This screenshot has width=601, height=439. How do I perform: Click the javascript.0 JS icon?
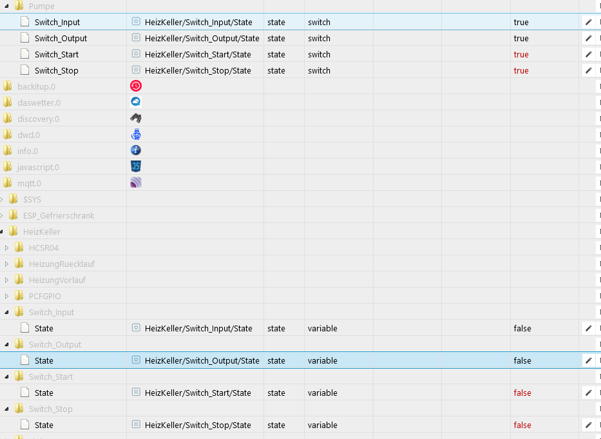[x=136, y=166]
